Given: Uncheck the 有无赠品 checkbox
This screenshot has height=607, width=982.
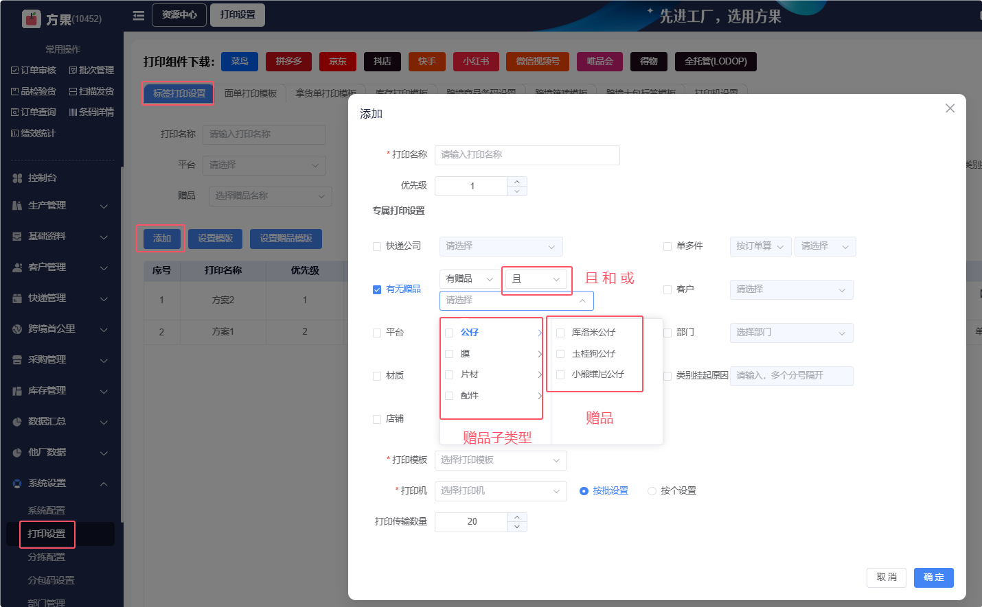Looking at the screenshot, I should (377, 289).
